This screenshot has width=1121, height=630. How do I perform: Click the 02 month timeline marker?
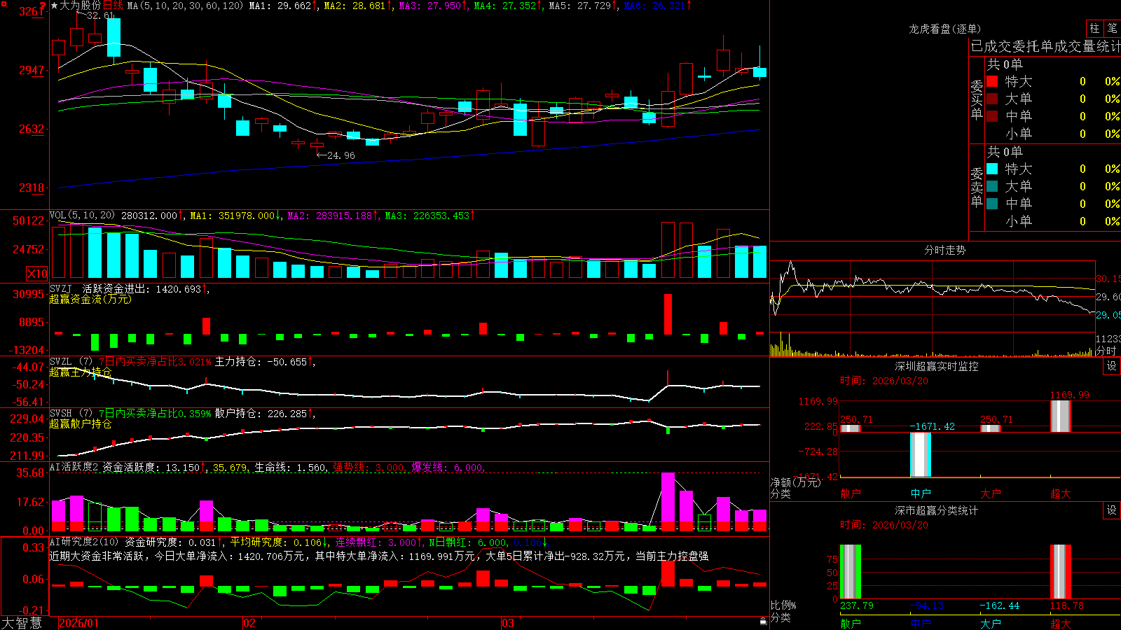pyautogui.click(x=249, y=623)
